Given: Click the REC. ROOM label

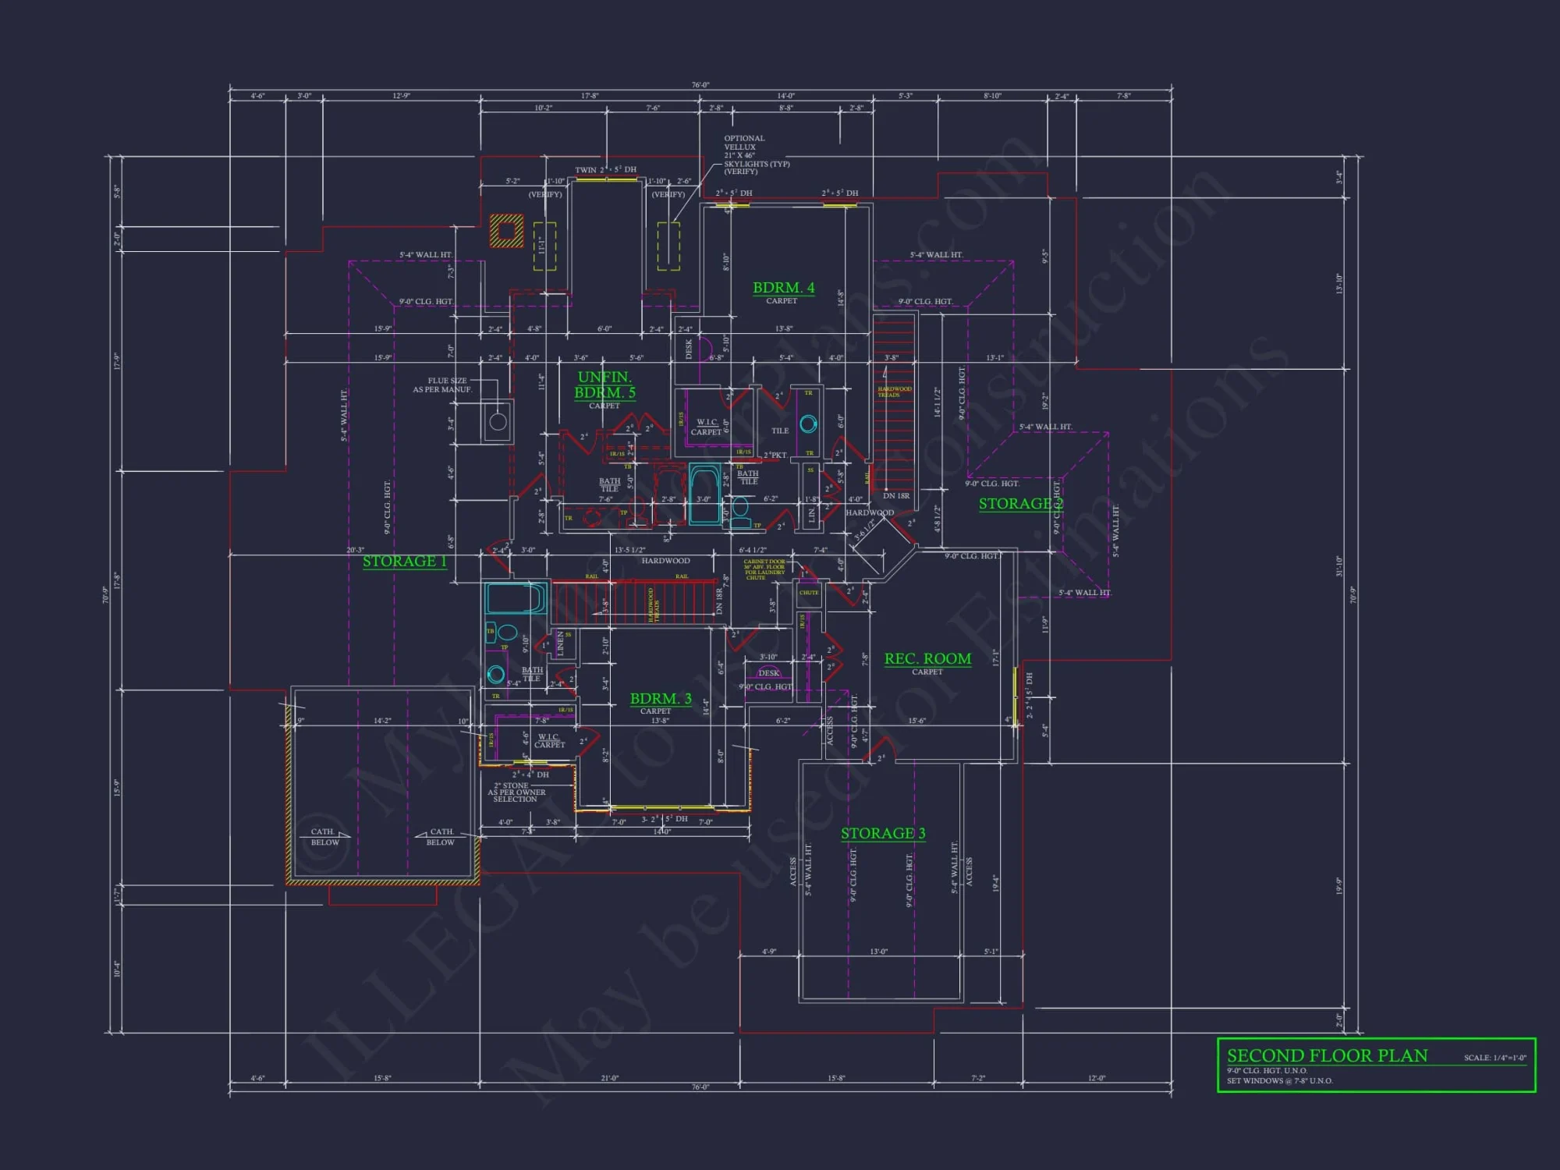Looking at the screenshot, I should coord(927,659).
